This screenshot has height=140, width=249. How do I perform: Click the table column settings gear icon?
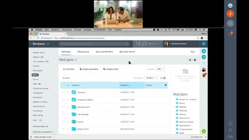click(x=166, y=85)
